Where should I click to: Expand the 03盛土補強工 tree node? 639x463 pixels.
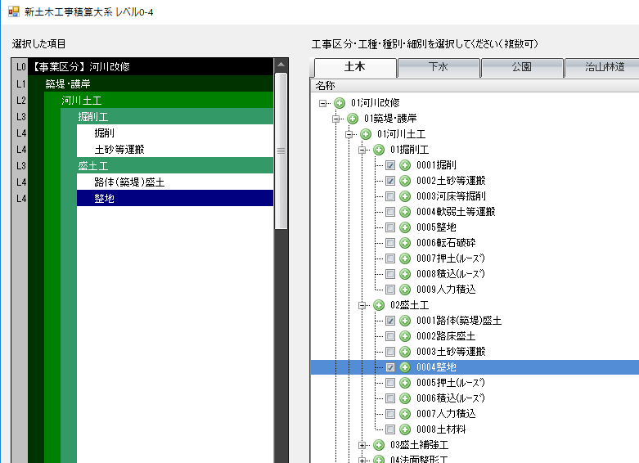362,446
